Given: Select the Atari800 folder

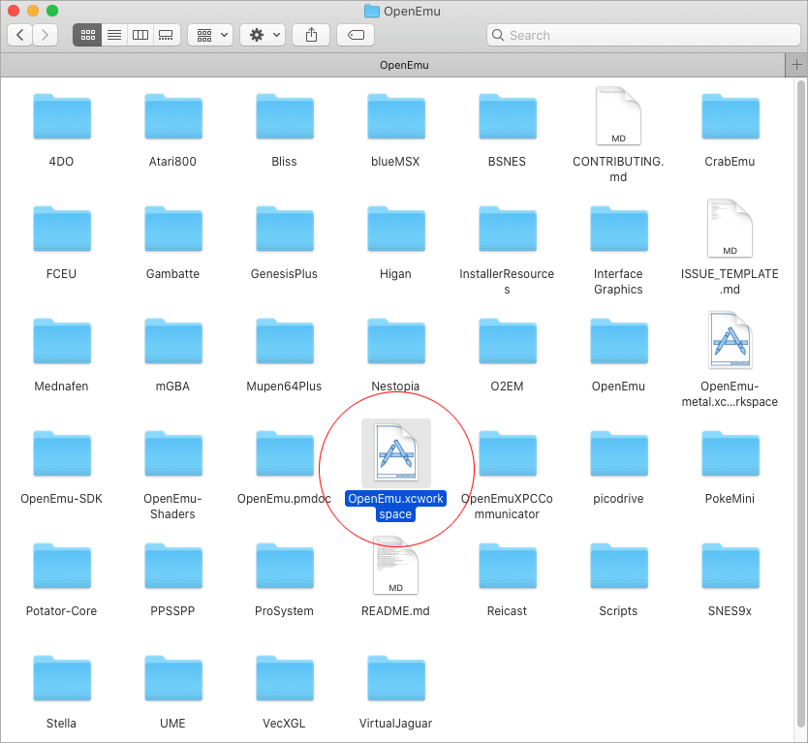Looking at the screenshot, I should (173, 116).
